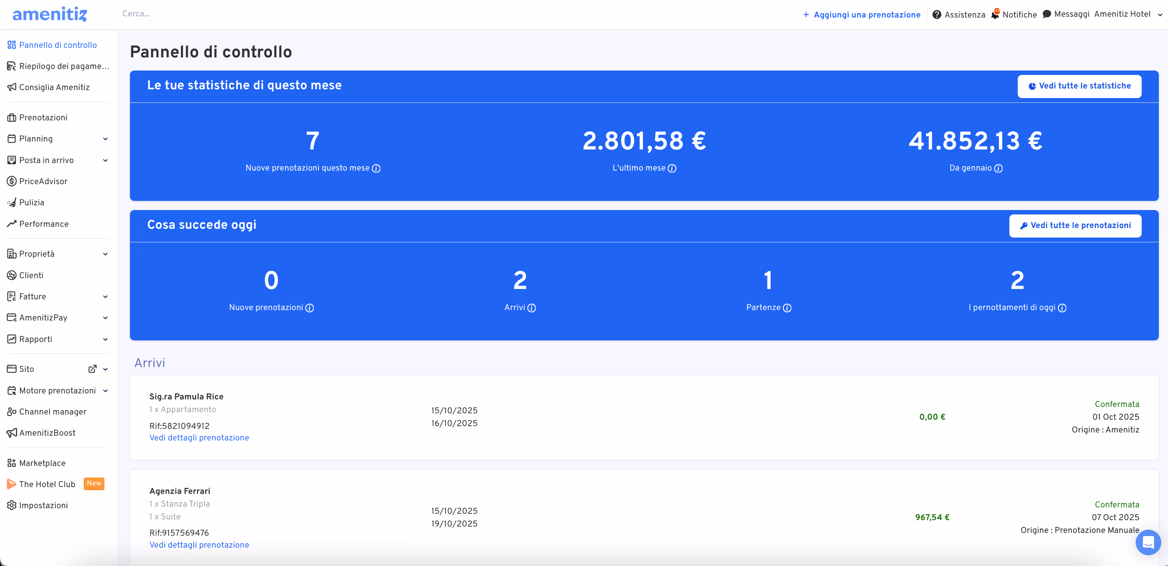Open the Marketplace section
Viewport: 1168px width, 566px height.
[42, 463]
